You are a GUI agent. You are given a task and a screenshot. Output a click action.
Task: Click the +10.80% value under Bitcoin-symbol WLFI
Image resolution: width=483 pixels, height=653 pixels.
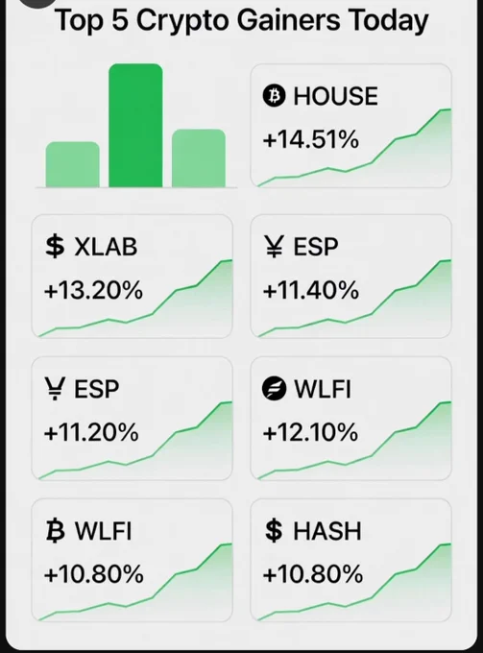[x=94, y=574]
